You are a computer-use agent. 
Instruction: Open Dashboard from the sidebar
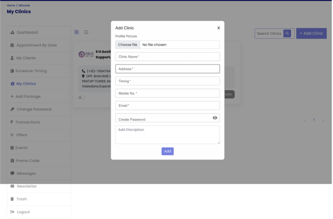click(x=27, y=32)
